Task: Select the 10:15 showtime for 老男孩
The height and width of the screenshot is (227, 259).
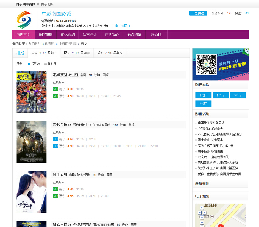Action: pos(80,89)
